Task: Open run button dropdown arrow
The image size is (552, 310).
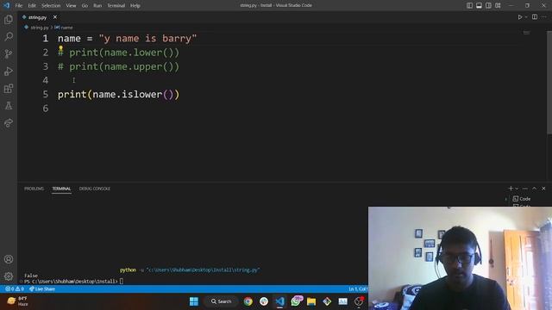Action: [526, 17]
